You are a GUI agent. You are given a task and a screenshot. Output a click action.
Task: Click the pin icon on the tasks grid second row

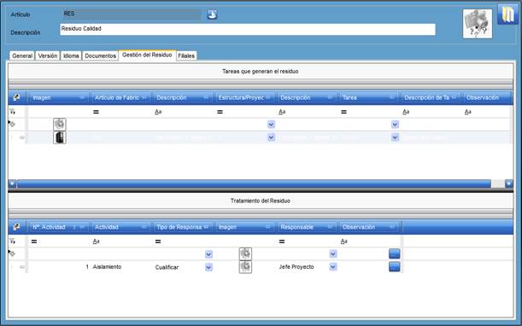[x=22, y=137]
